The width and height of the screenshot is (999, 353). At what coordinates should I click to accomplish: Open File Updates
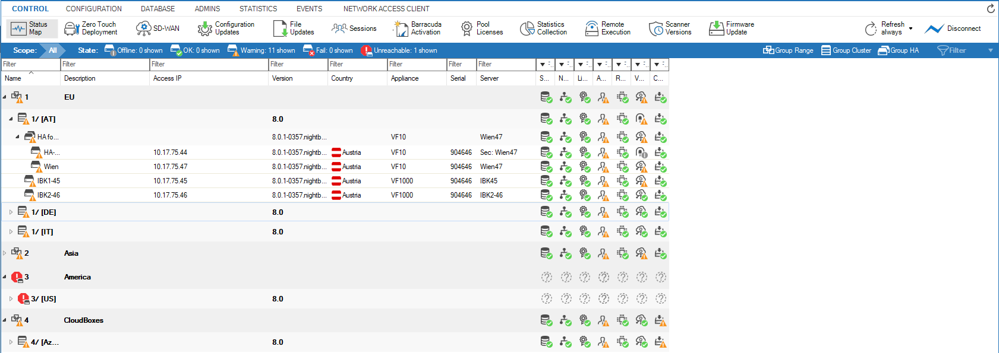[x=294, y=28]
